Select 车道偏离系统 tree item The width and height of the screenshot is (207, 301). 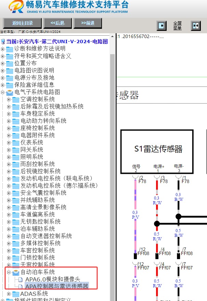click(x=38, y=214)
